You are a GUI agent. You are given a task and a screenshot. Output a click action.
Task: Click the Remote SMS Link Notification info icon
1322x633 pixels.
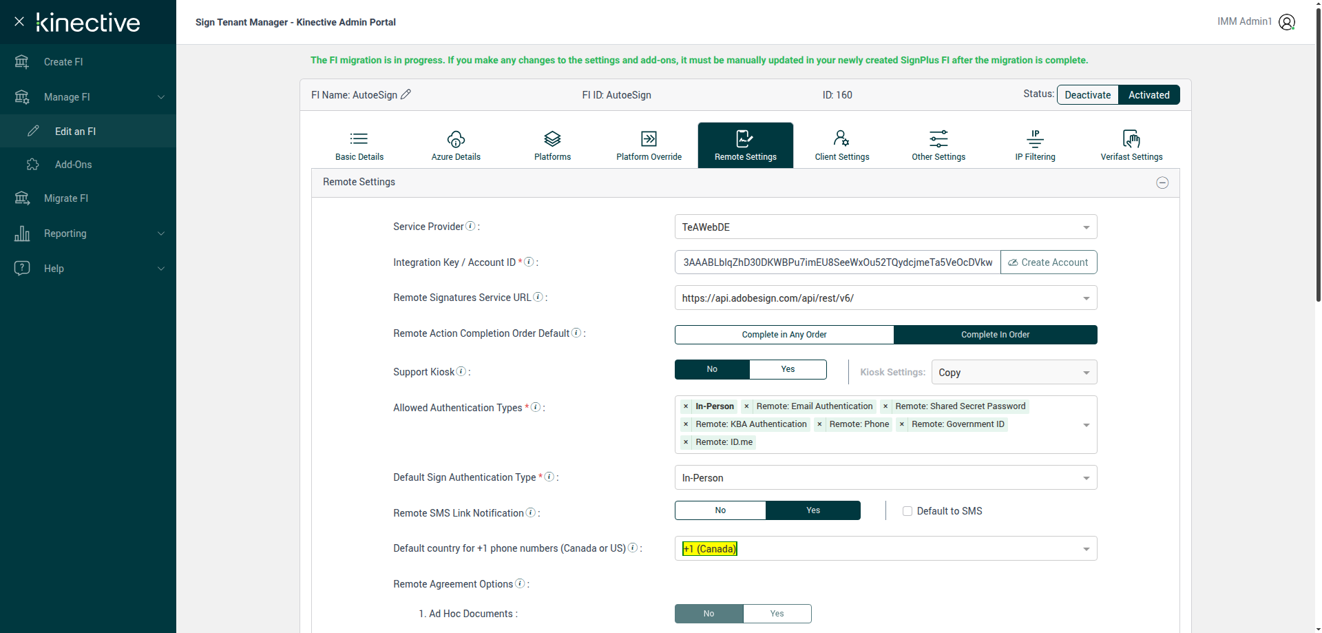tap(531, 512)
